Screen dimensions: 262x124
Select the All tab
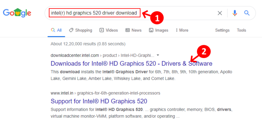[56, 30]
